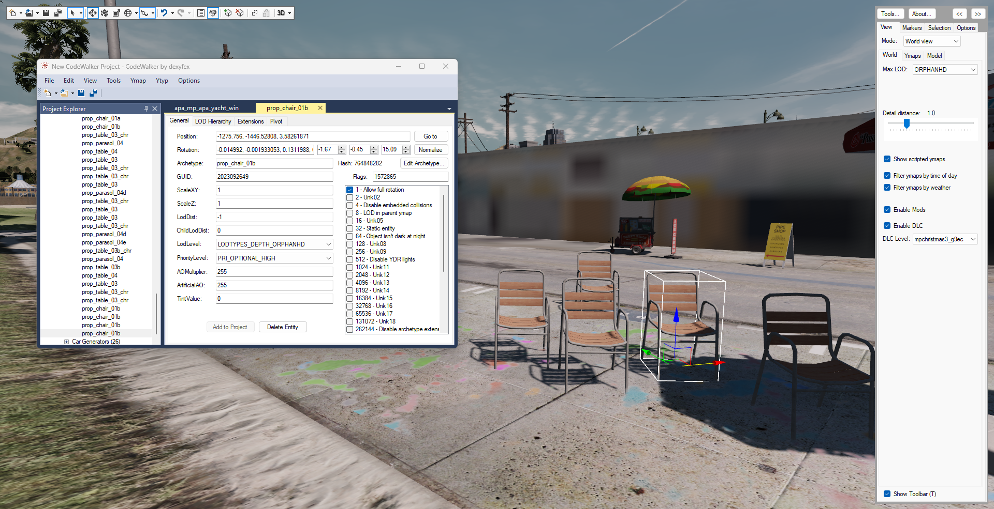This screenshot has height=509, width=994.
Task: Open the Ymaps tab in right panel
Action: click(x=912, y=56)
